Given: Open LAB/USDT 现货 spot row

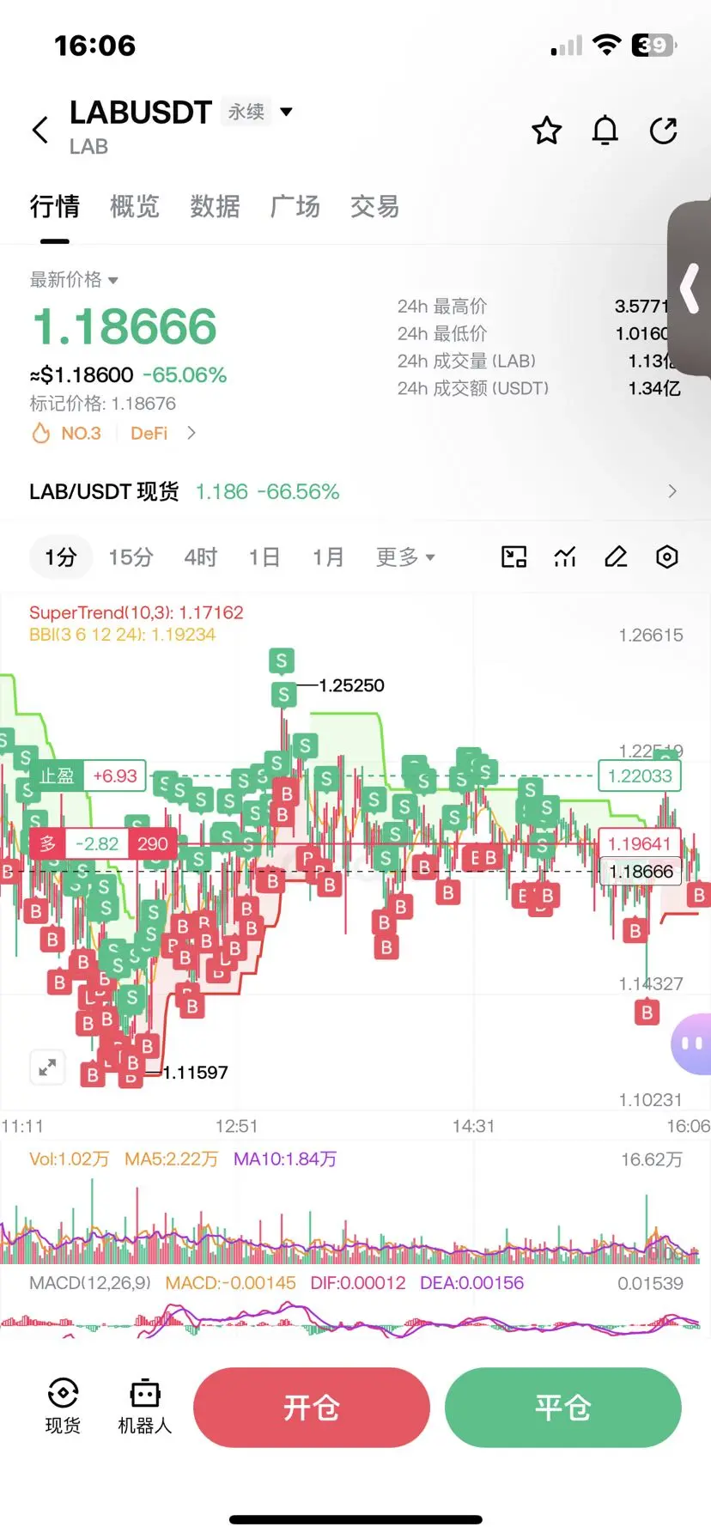Looking at the screenshot, I should click(x=355, y=491).
